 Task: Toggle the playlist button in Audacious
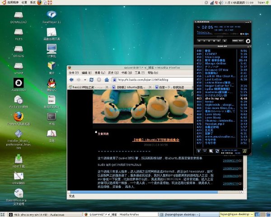pyautogui.click(x=247, y=34)
